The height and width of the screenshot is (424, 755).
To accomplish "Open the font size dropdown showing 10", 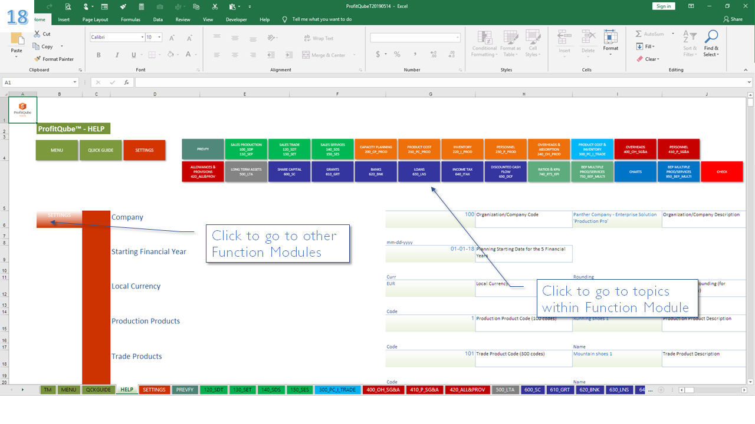I will pos(160,37).
